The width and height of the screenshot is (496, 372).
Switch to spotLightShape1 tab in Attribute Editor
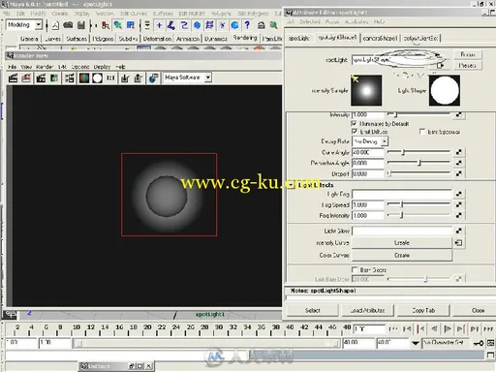click(x=337, y=38)
